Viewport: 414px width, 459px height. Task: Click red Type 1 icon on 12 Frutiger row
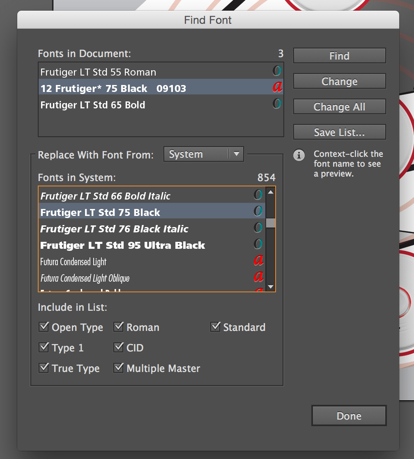tap(278, 87)
